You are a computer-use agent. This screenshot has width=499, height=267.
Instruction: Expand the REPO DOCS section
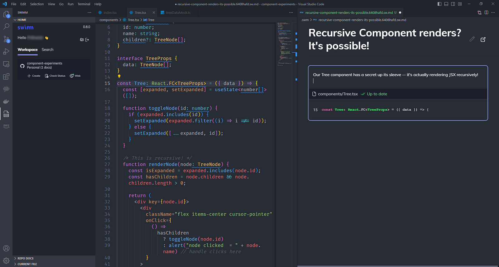coord(25,258)
